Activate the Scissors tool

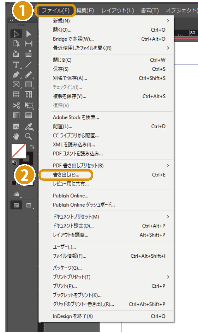[x=16, y=105]
